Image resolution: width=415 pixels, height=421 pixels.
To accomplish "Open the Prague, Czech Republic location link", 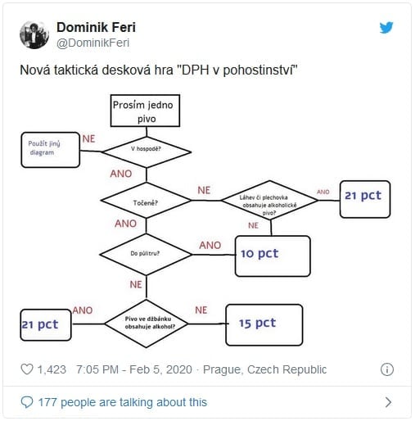I will click(x=264, y=369).
